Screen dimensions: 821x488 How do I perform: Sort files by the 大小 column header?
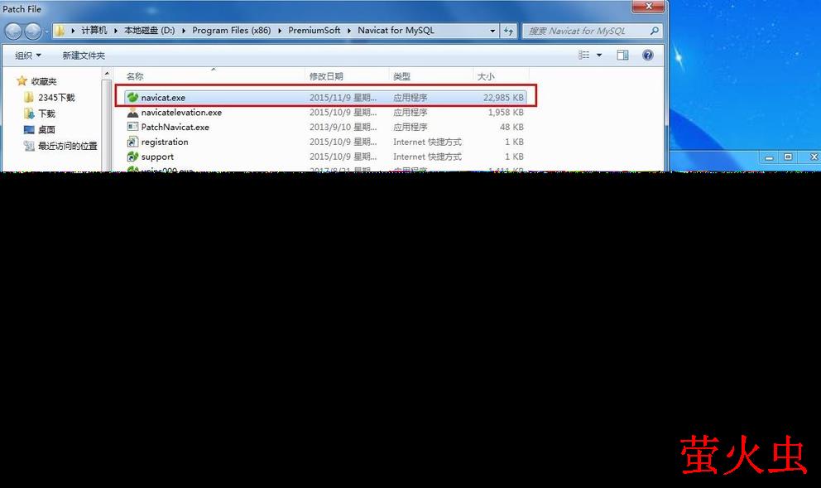(x=486, y=76)
